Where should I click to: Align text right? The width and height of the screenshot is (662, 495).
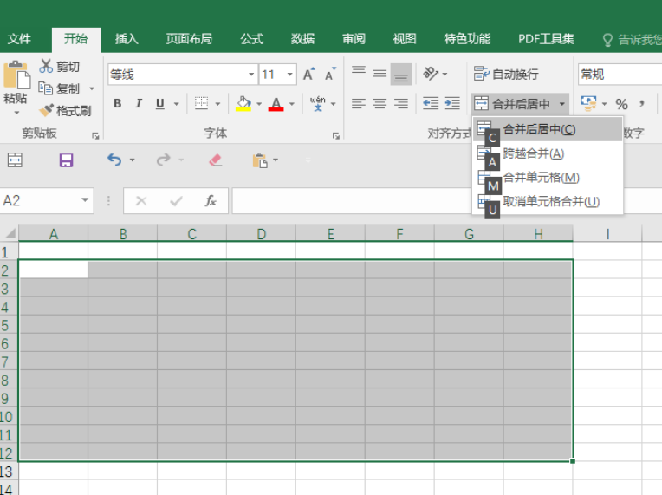tap(401, 103)
